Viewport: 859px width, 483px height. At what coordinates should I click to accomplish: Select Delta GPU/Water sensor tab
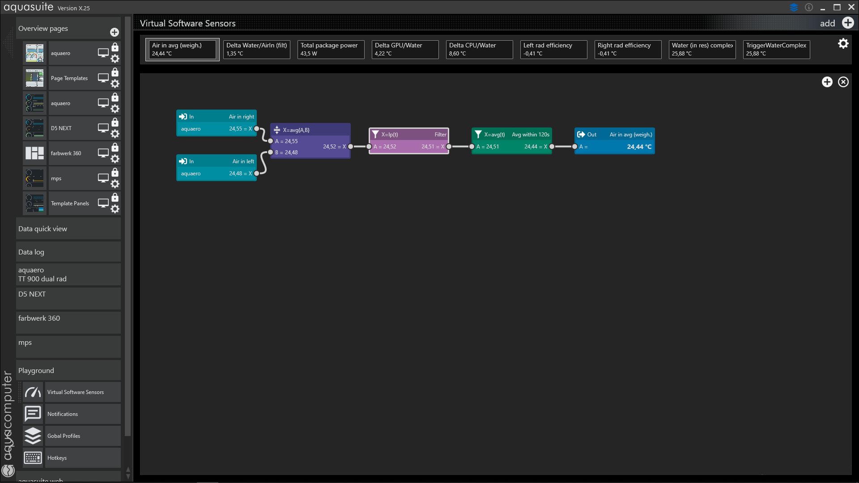coord(404,49)
